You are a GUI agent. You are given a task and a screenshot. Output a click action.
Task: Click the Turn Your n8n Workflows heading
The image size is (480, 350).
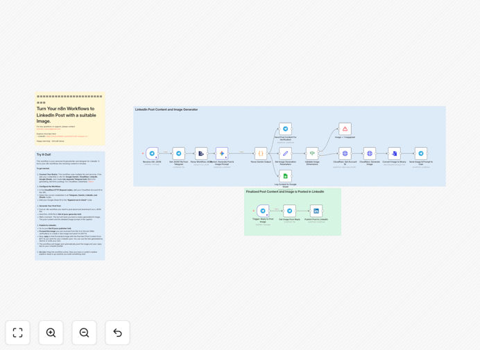[67, 115]
